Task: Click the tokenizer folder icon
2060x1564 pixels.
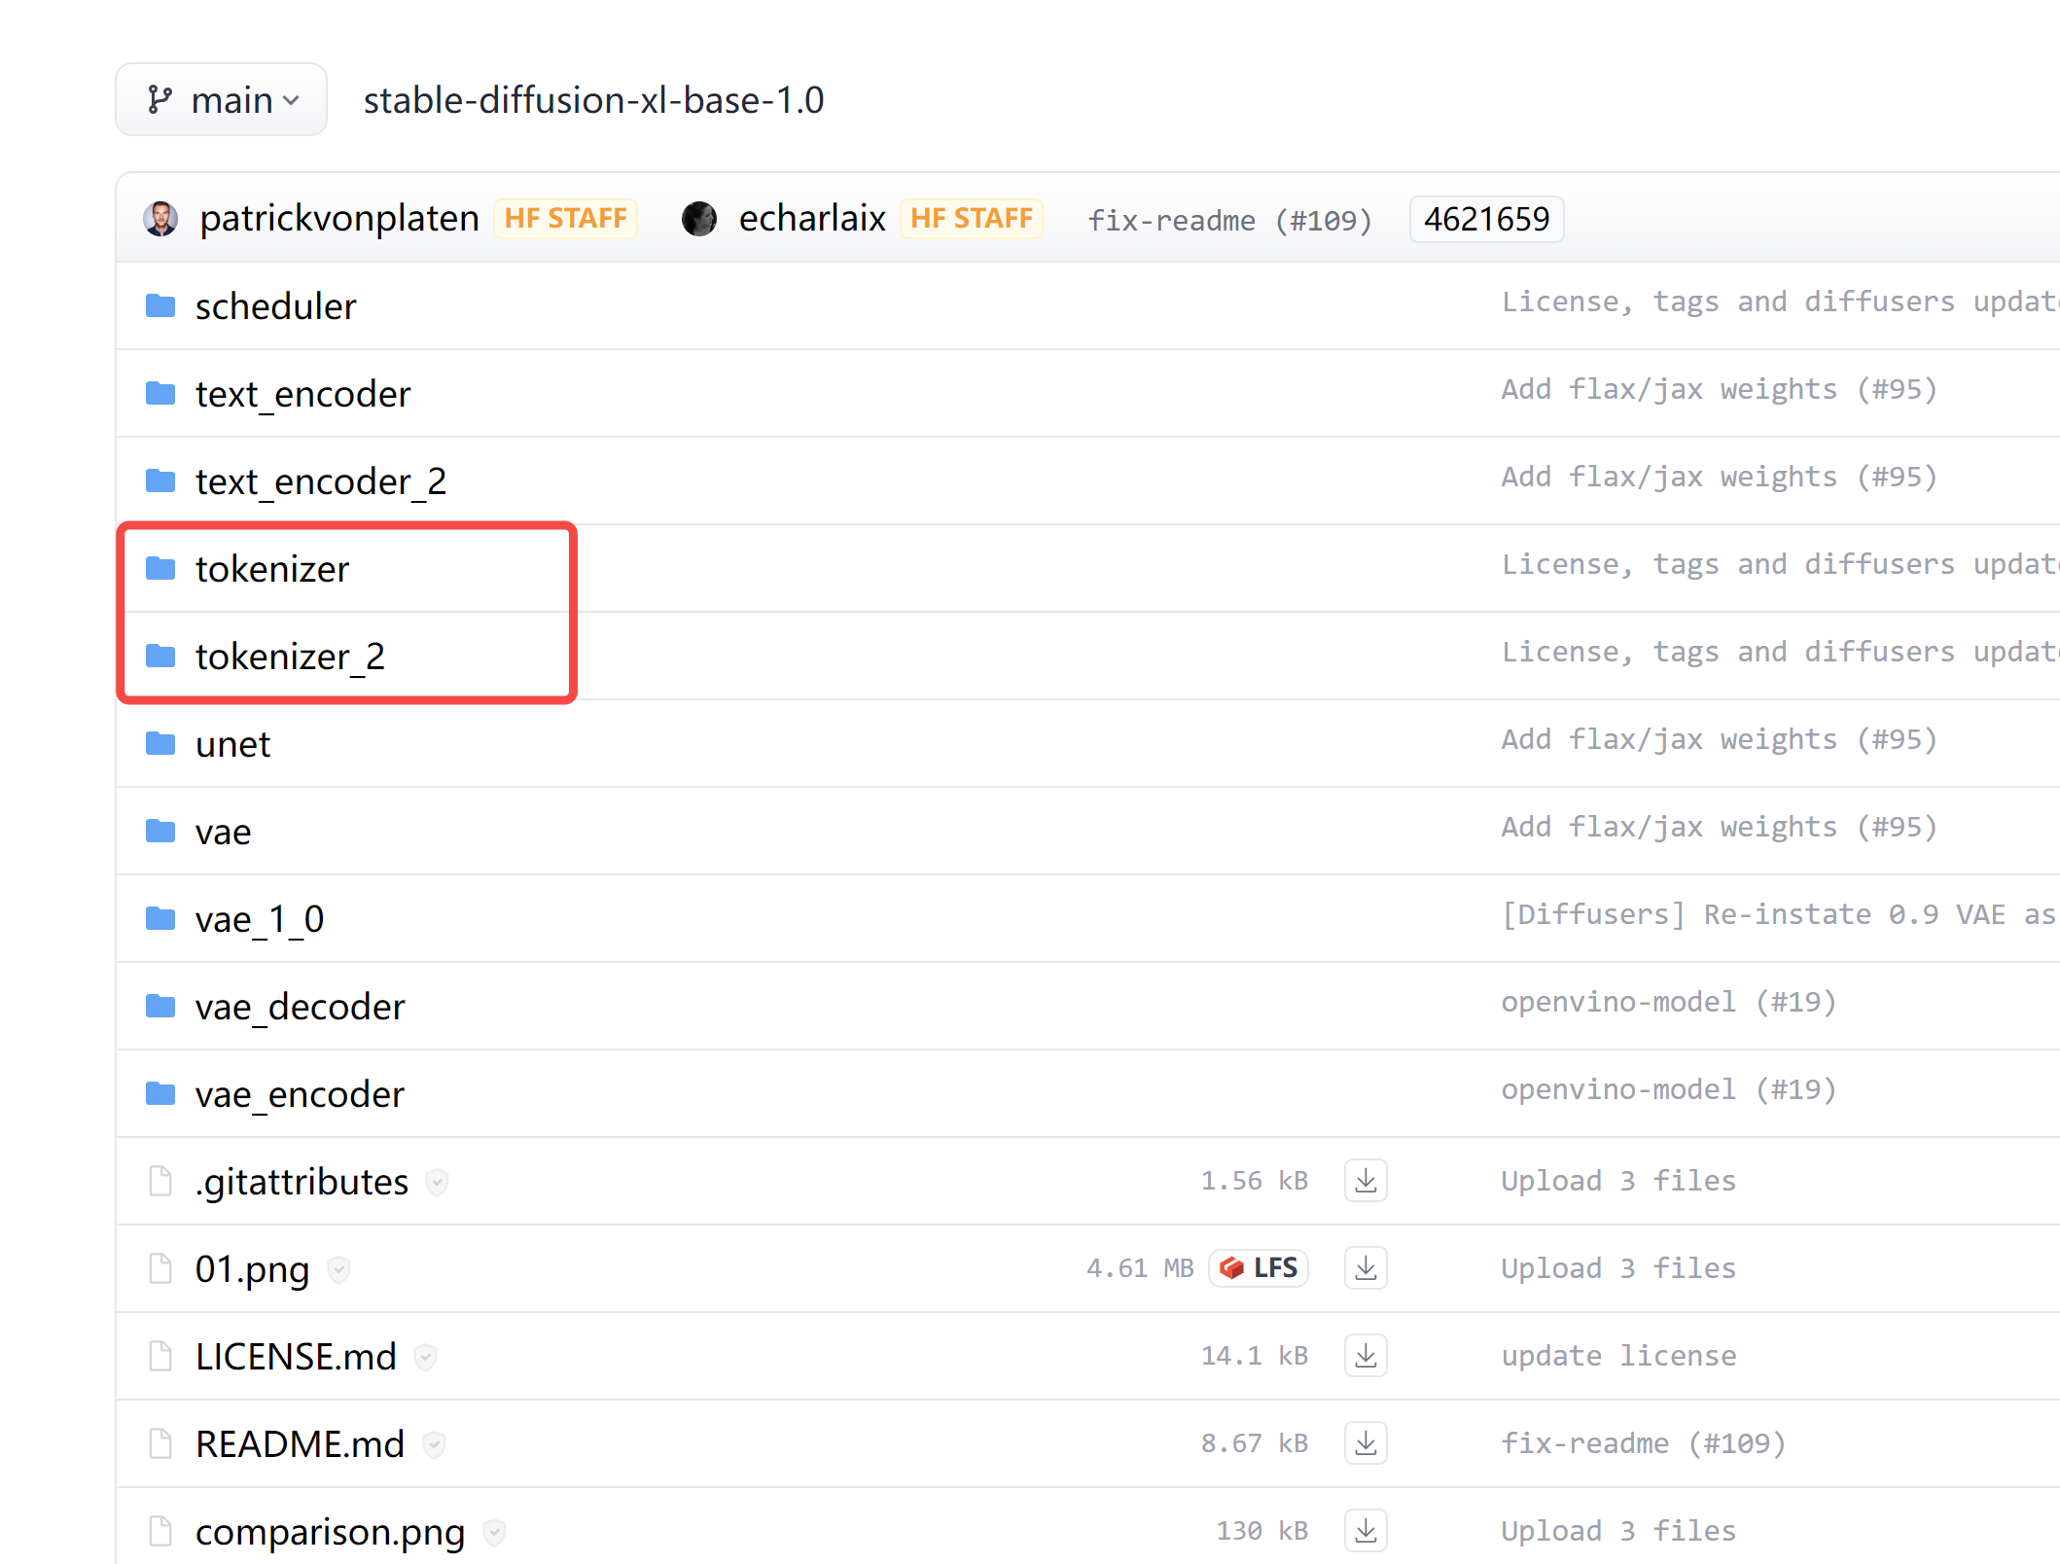Action: [x=160, y=569]
